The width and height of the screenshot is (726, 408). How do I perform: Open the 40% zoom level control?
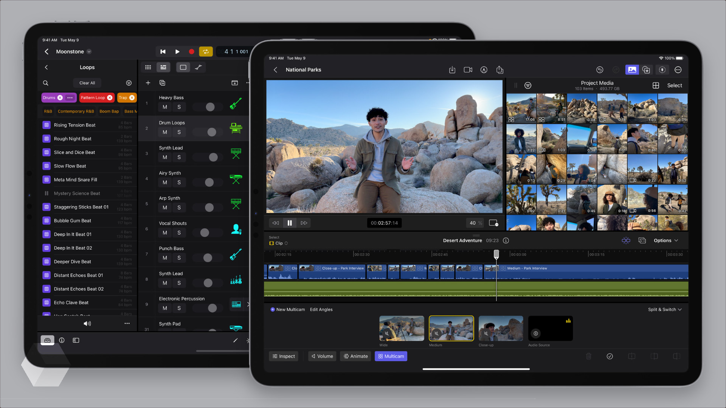[475, 223]
